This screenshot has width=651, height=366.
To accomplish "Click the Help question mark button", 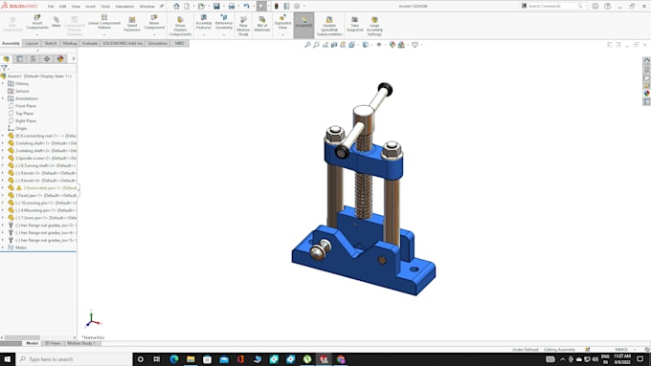I will [607, 7].
